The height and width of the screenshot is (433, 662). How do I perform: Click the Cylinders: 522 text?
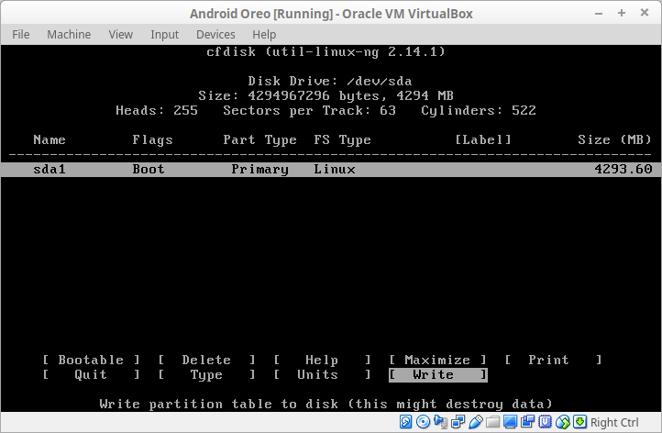[x=479, y=111]
